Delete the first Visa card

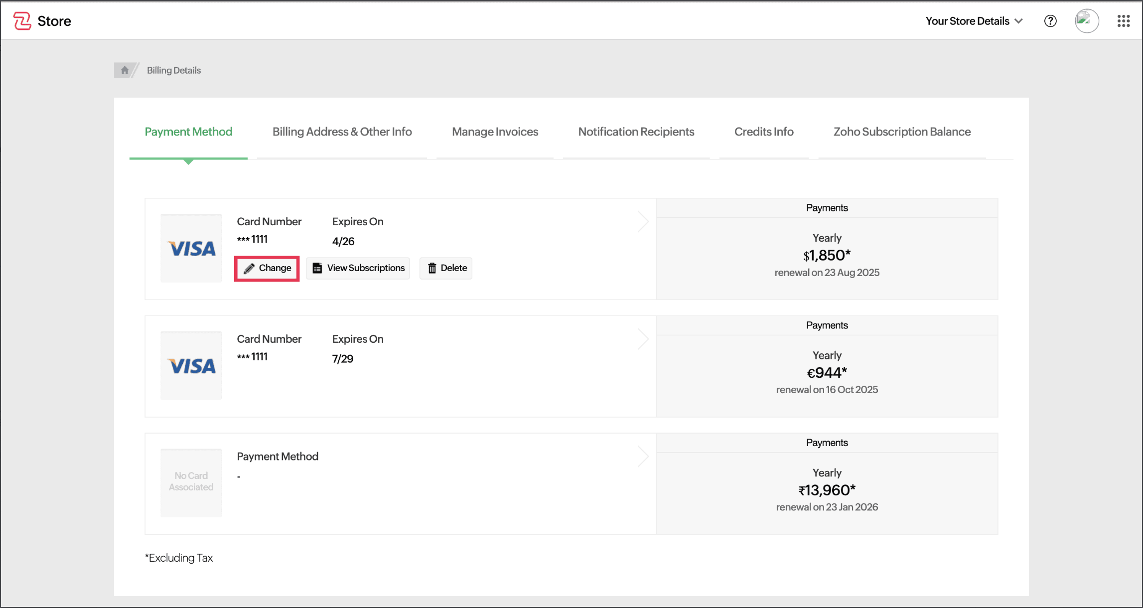tap(446, 268)
